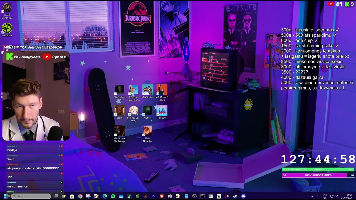Viewport: 356px width, 200px height.
Task: Open the Notepad taskbar icon
Action: click(186, 196)
